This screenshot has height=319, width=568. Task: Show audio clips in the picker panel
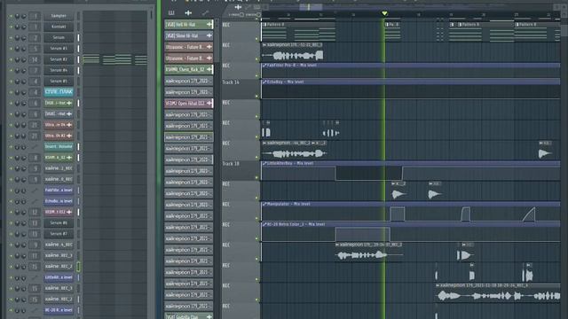[188, 13]
